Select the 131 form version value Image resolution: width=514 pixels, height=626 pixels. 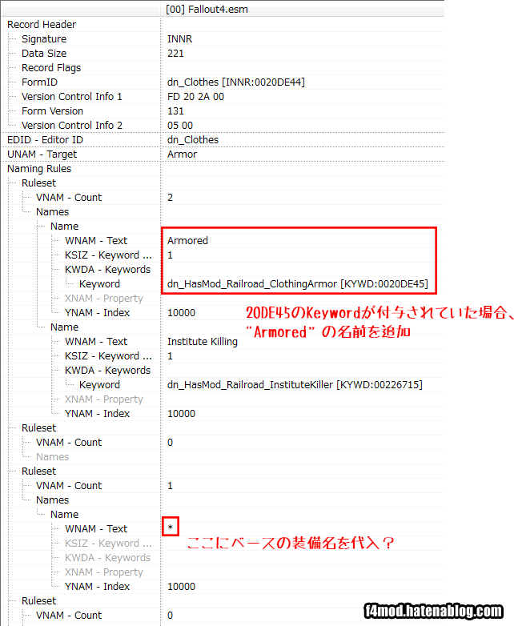175,110
